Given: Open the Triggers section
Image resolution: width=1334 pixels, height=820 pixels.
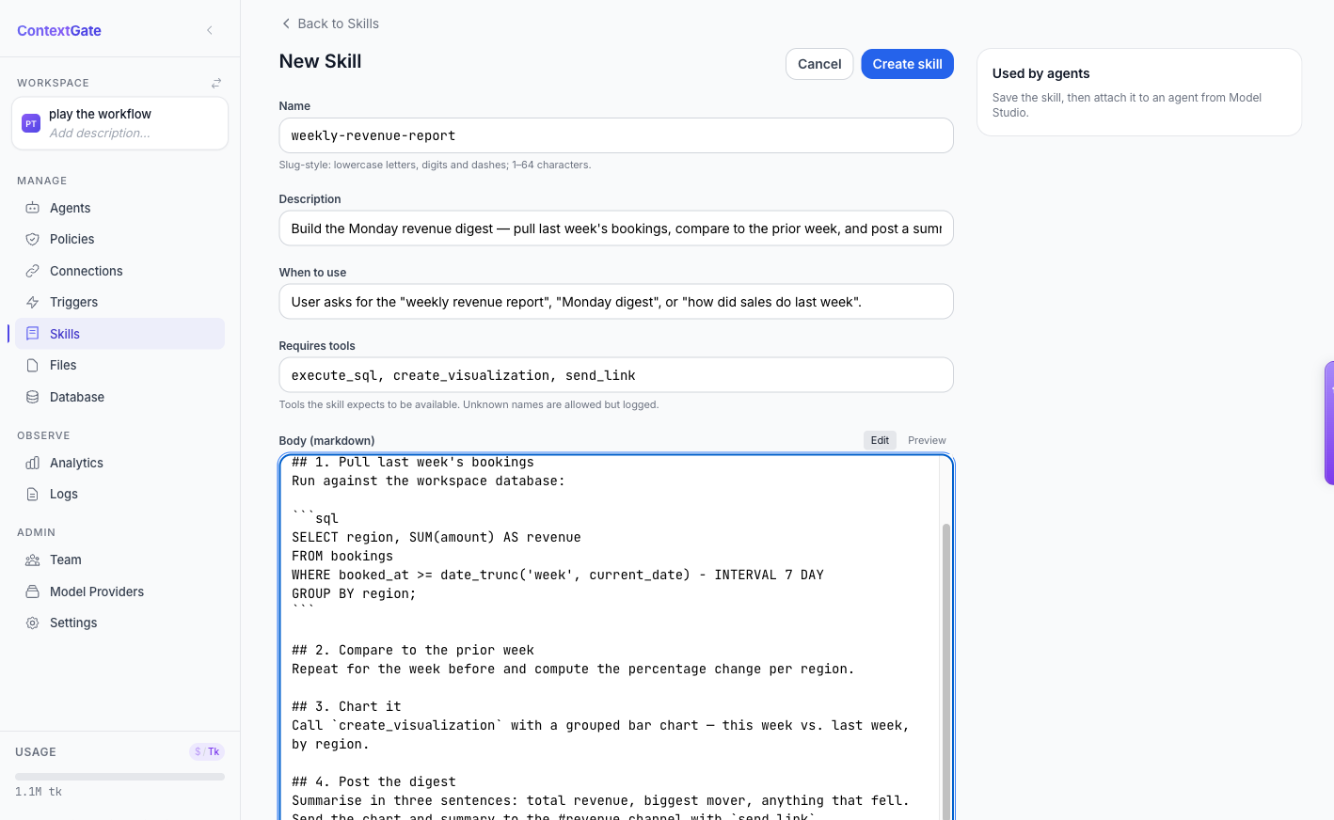Looking at the screenshot, I should point(119,302).
